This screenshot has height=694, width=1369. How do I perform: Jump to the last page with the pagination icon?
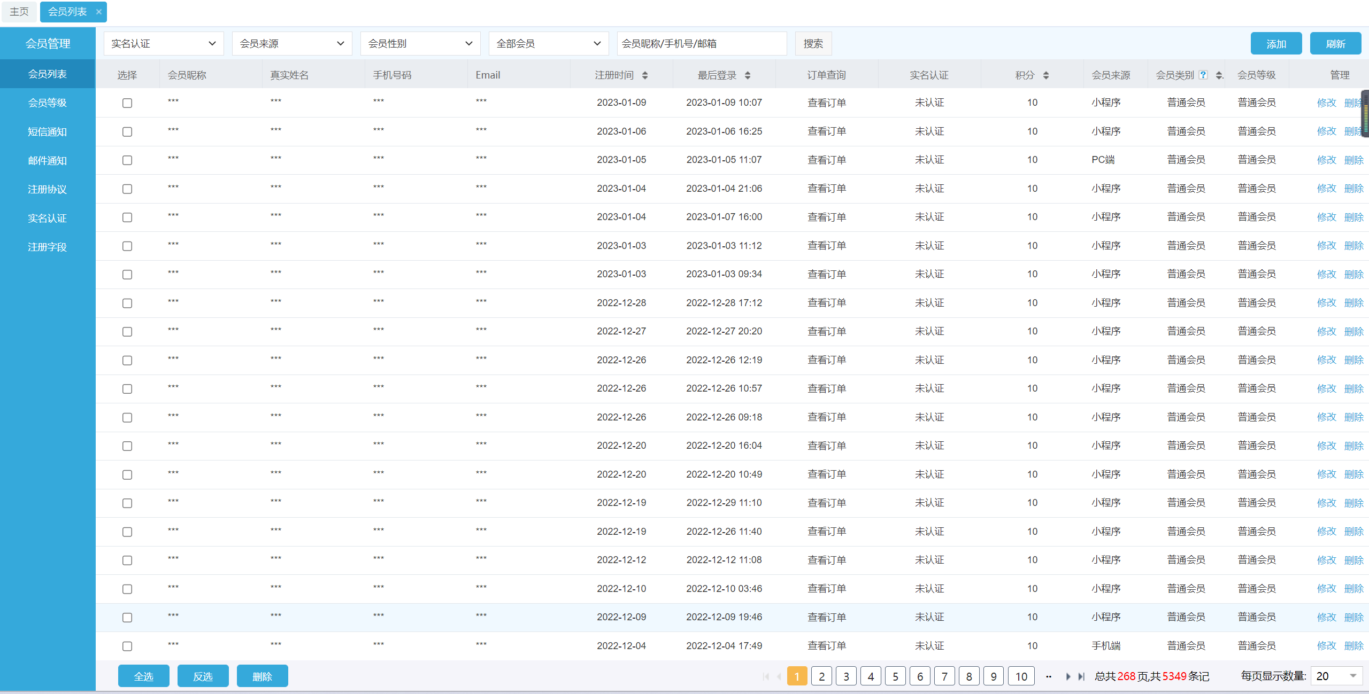pyautogui.click(x=1081, y=676)
